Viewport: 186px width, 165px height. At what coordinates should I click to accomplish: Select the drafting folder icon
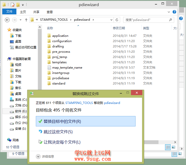coord(49,46)
